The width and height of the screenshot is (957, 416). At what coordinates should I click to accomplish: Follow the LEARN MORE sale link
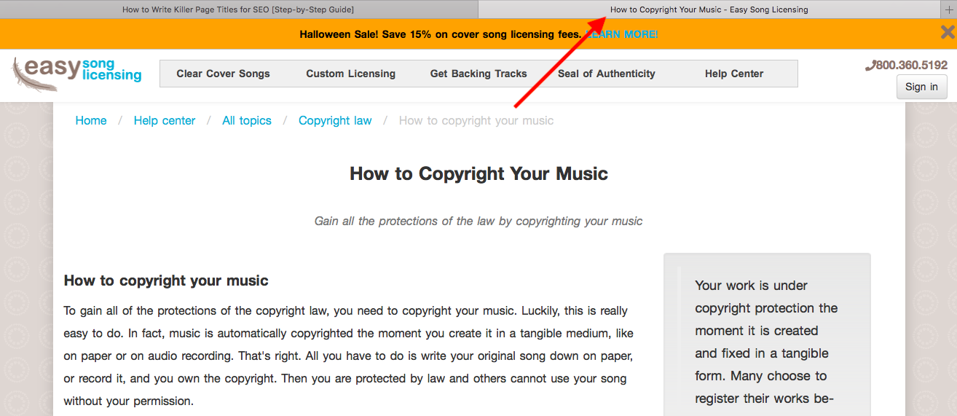click(621, 34)
